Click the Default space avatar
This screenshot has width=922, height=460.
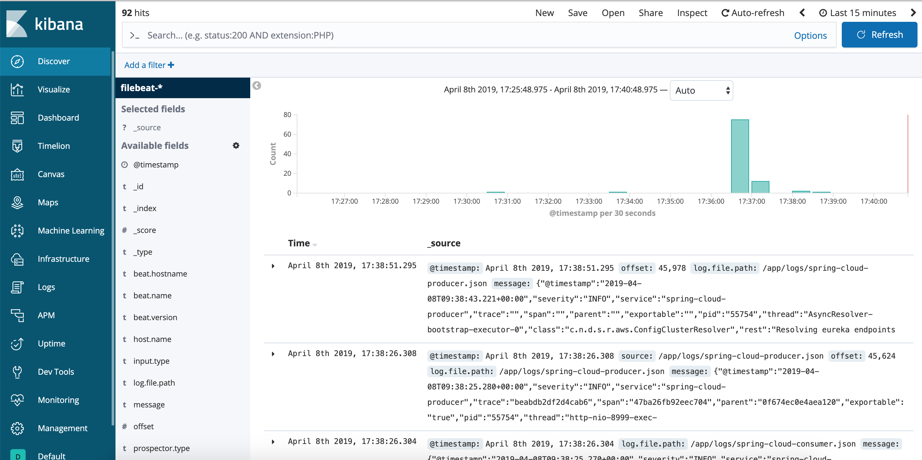pos(18,455)
